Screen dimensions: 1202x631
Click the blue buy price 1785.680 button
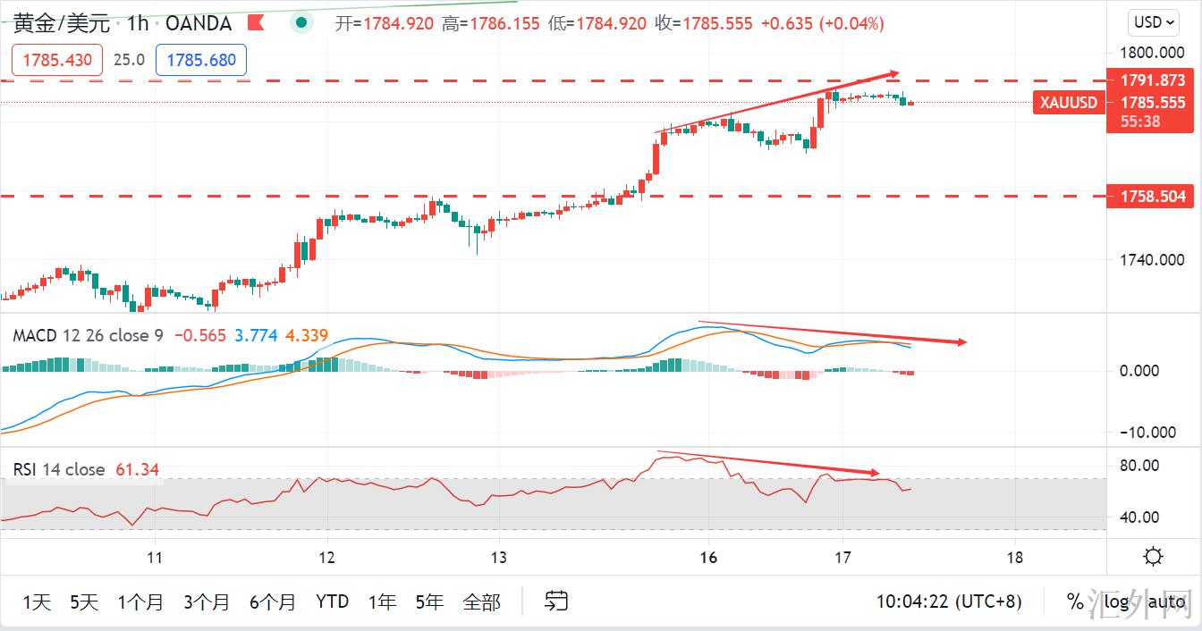click(201, 60)
